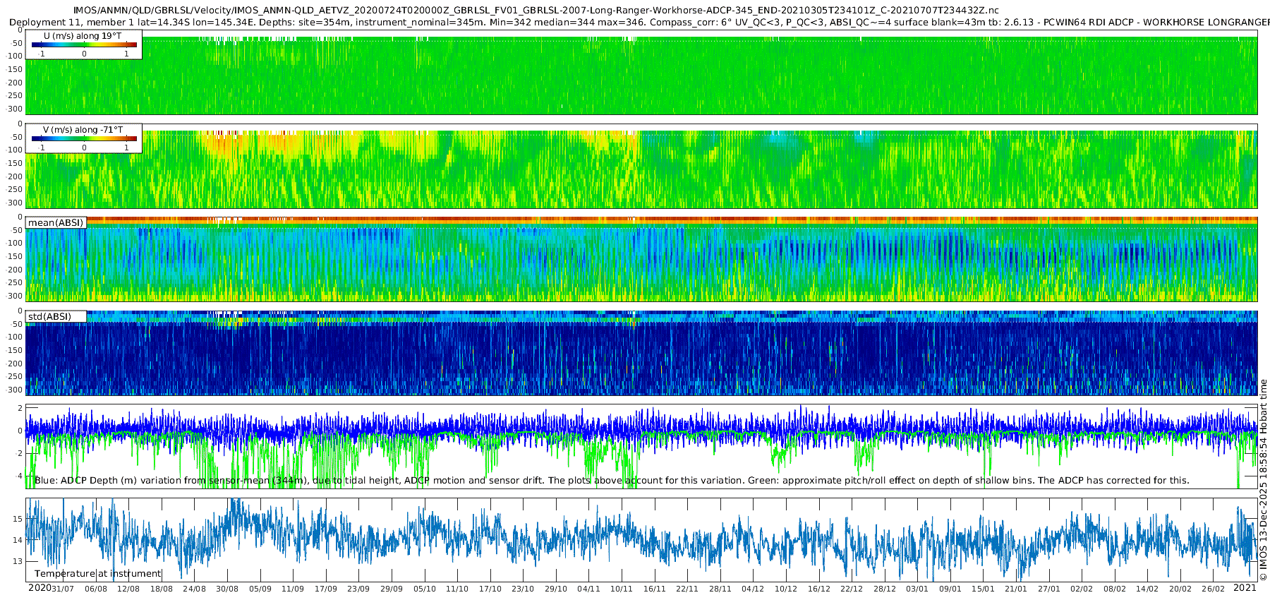
Task: Click the '08/02' date tick label
Action: (1115, 589)
